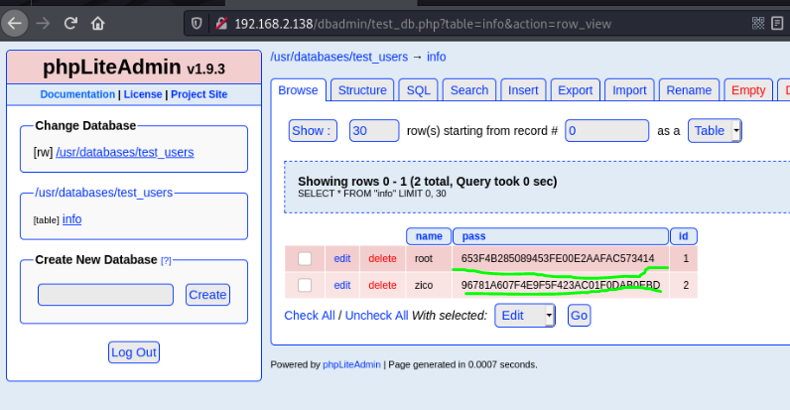This screenshot has width=790, height=410.
Task: Open the SQL tab
Action: click(x=419, y=90)
